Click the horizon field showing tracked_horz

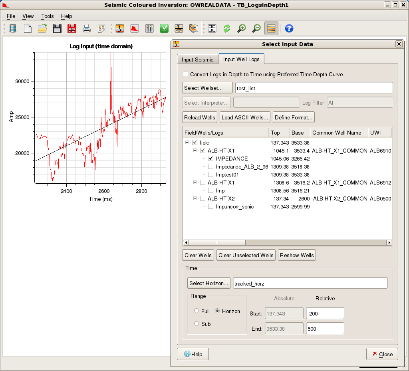click(310, 283)
